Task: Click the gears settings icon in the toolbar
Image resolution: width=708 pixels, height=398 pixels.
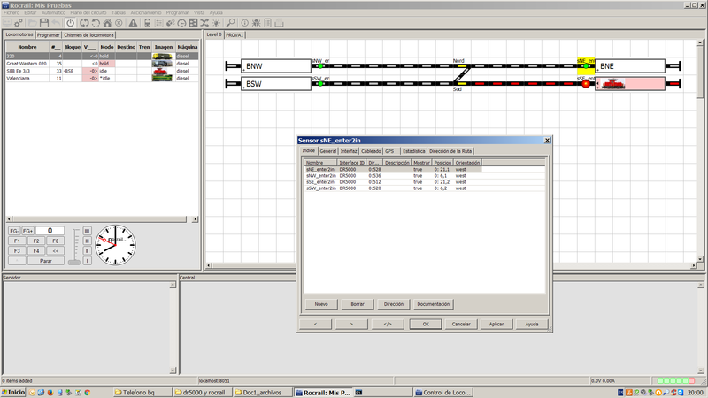Action: tap(19, 23)
